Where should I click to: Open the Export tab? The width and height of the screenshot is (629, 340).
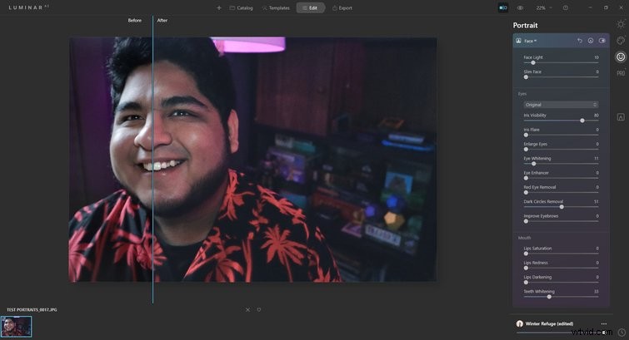click(x=342, y=8)
